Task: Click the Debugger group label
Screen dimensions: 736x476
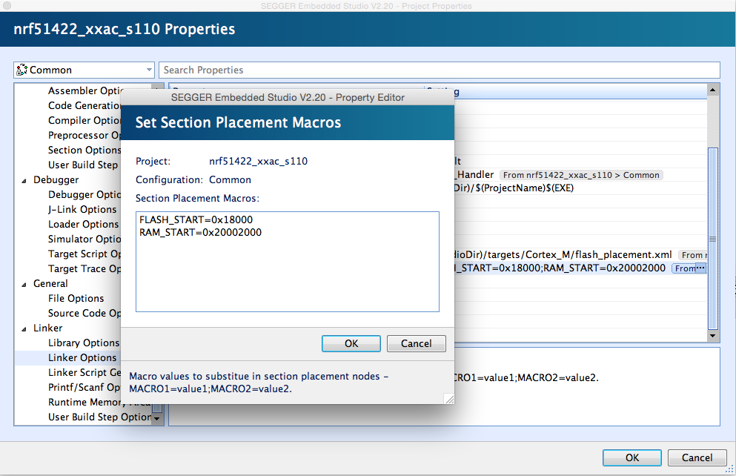Action: 56,179
